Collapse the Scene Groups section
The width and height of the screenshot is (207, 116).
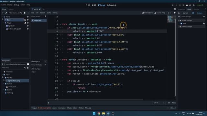tap(179, 21)
